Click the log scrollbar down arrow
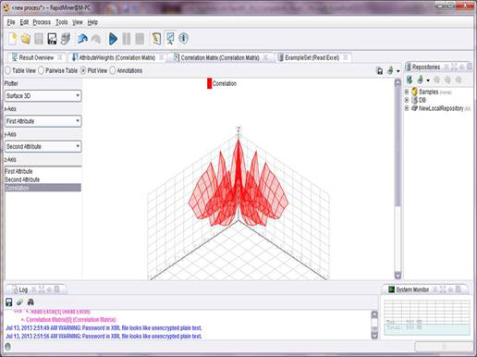 pyautogui.click(x=374, y=336)
